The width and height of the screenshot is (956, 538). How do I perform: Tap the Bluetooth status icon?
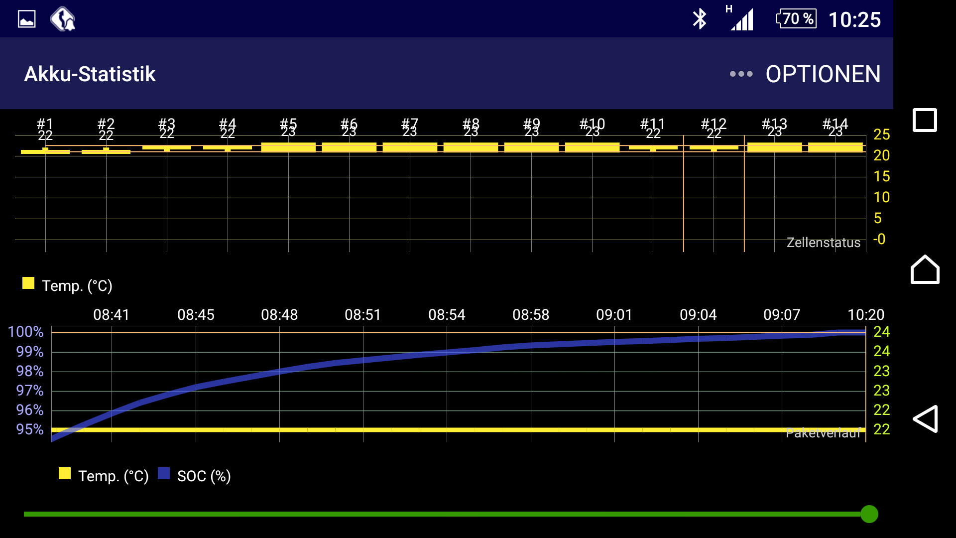click(x=700, y=19)
